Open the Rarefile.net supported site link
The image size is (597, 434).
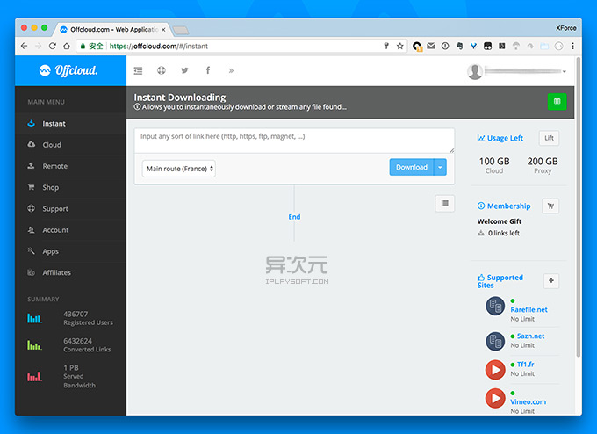click(529, 310)
